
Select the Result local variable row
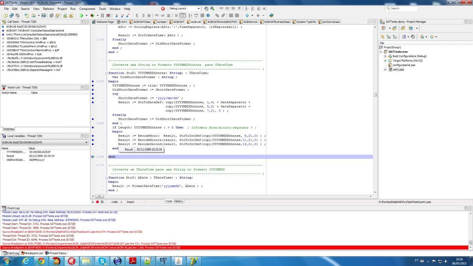[x=45, y=156]
